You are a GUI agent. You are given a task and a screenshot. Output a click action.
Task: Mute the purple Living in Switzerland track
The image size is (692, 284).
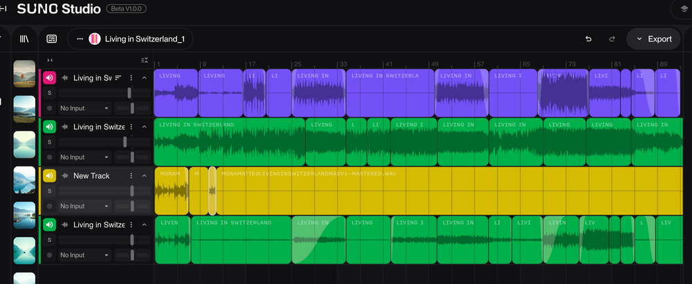tap(50, 78)
